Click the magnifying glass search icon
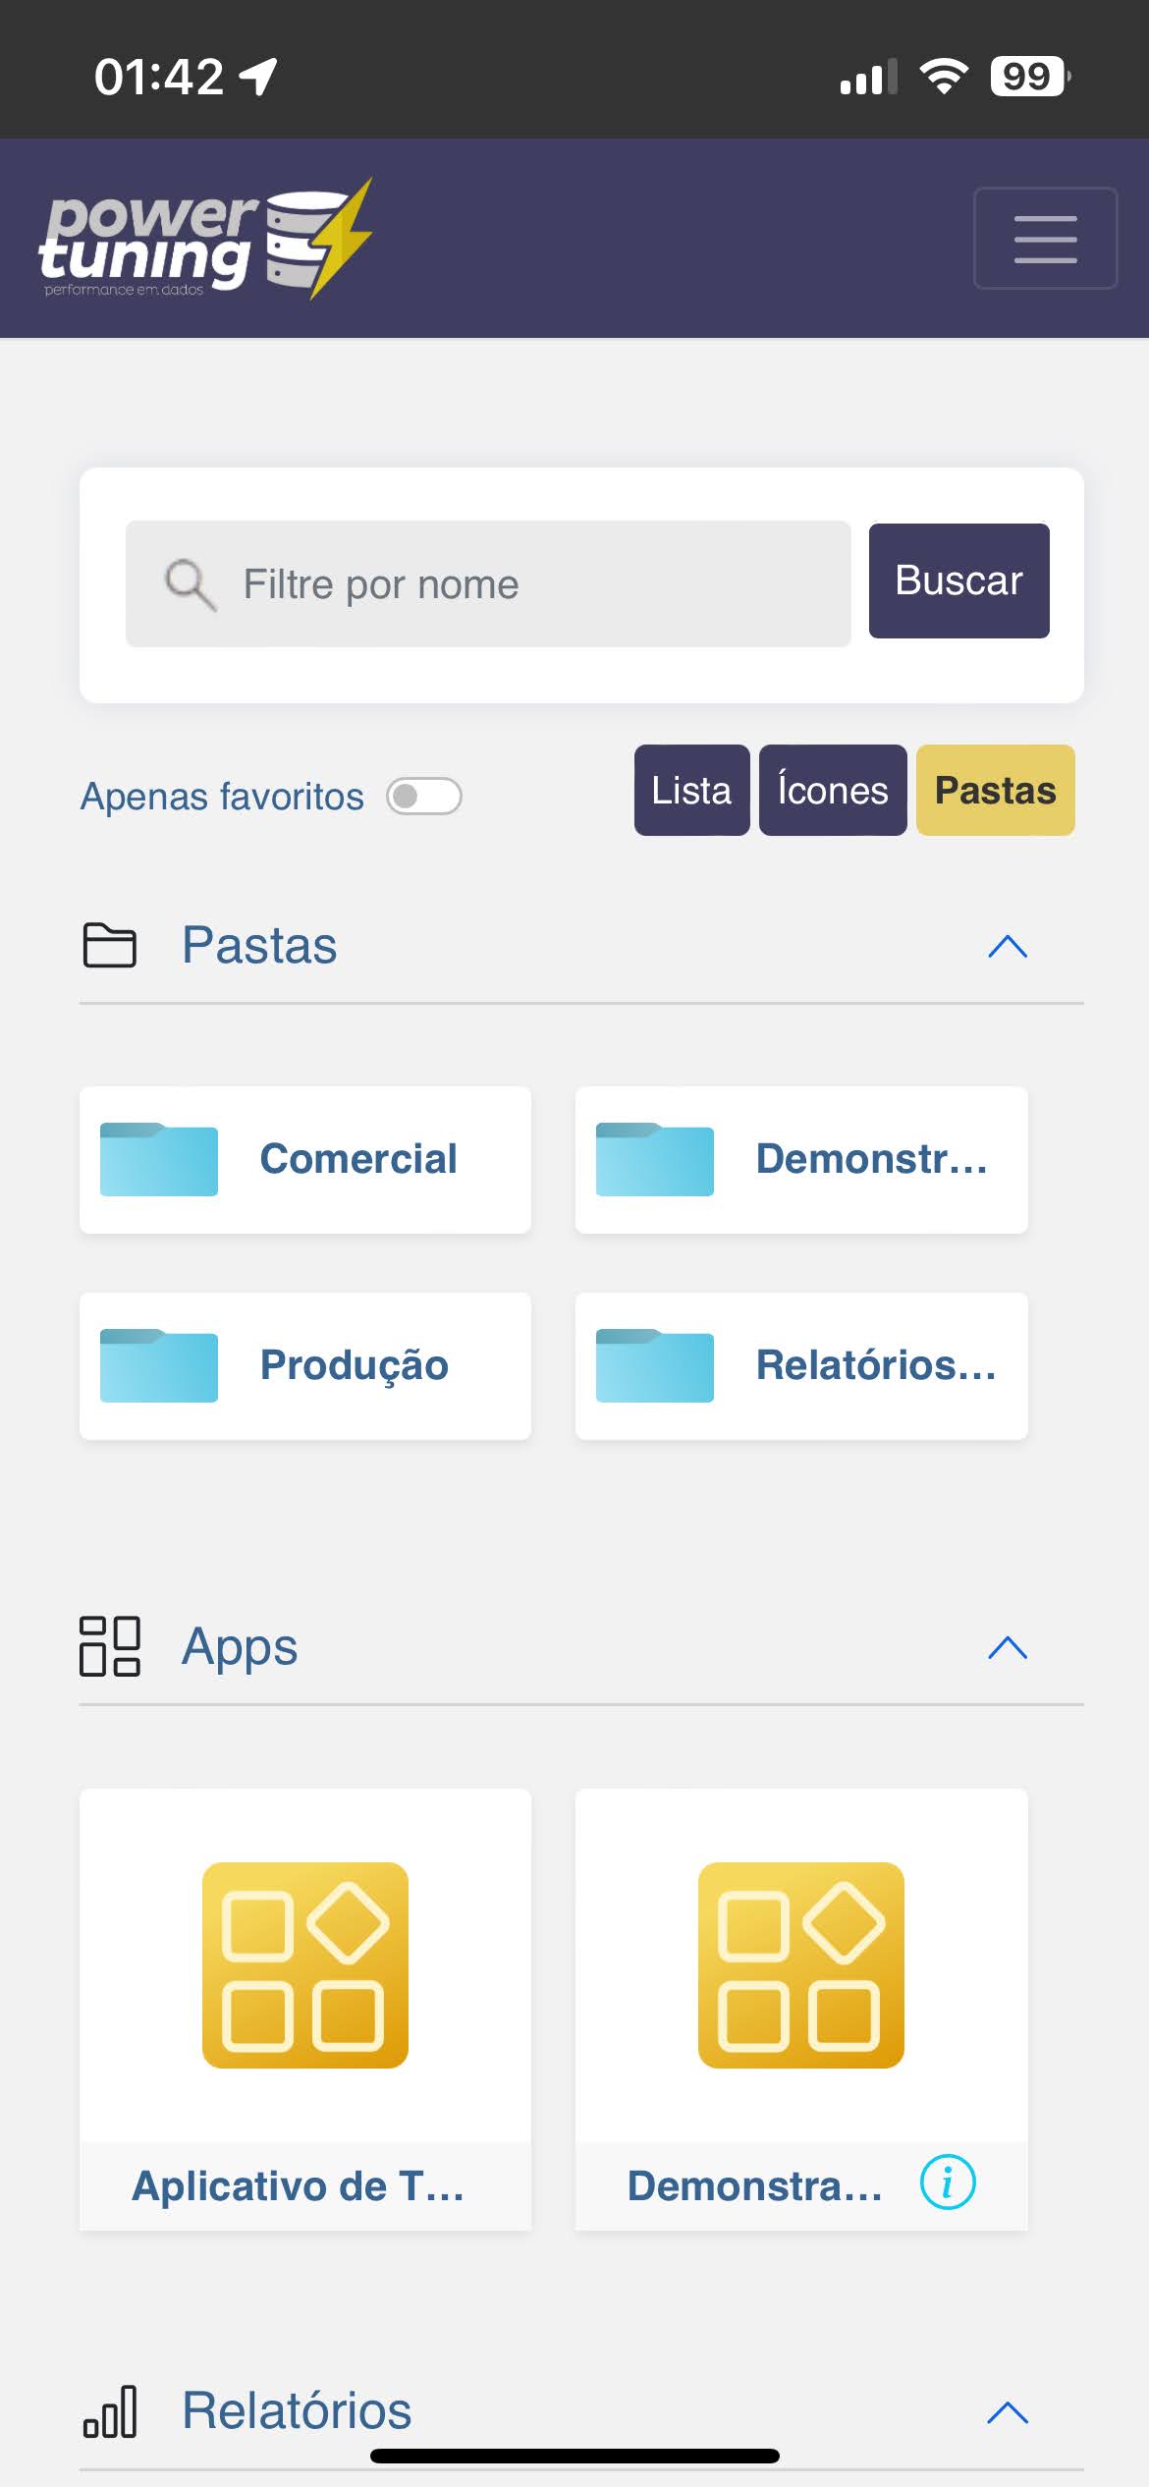 tap(189, 584)
